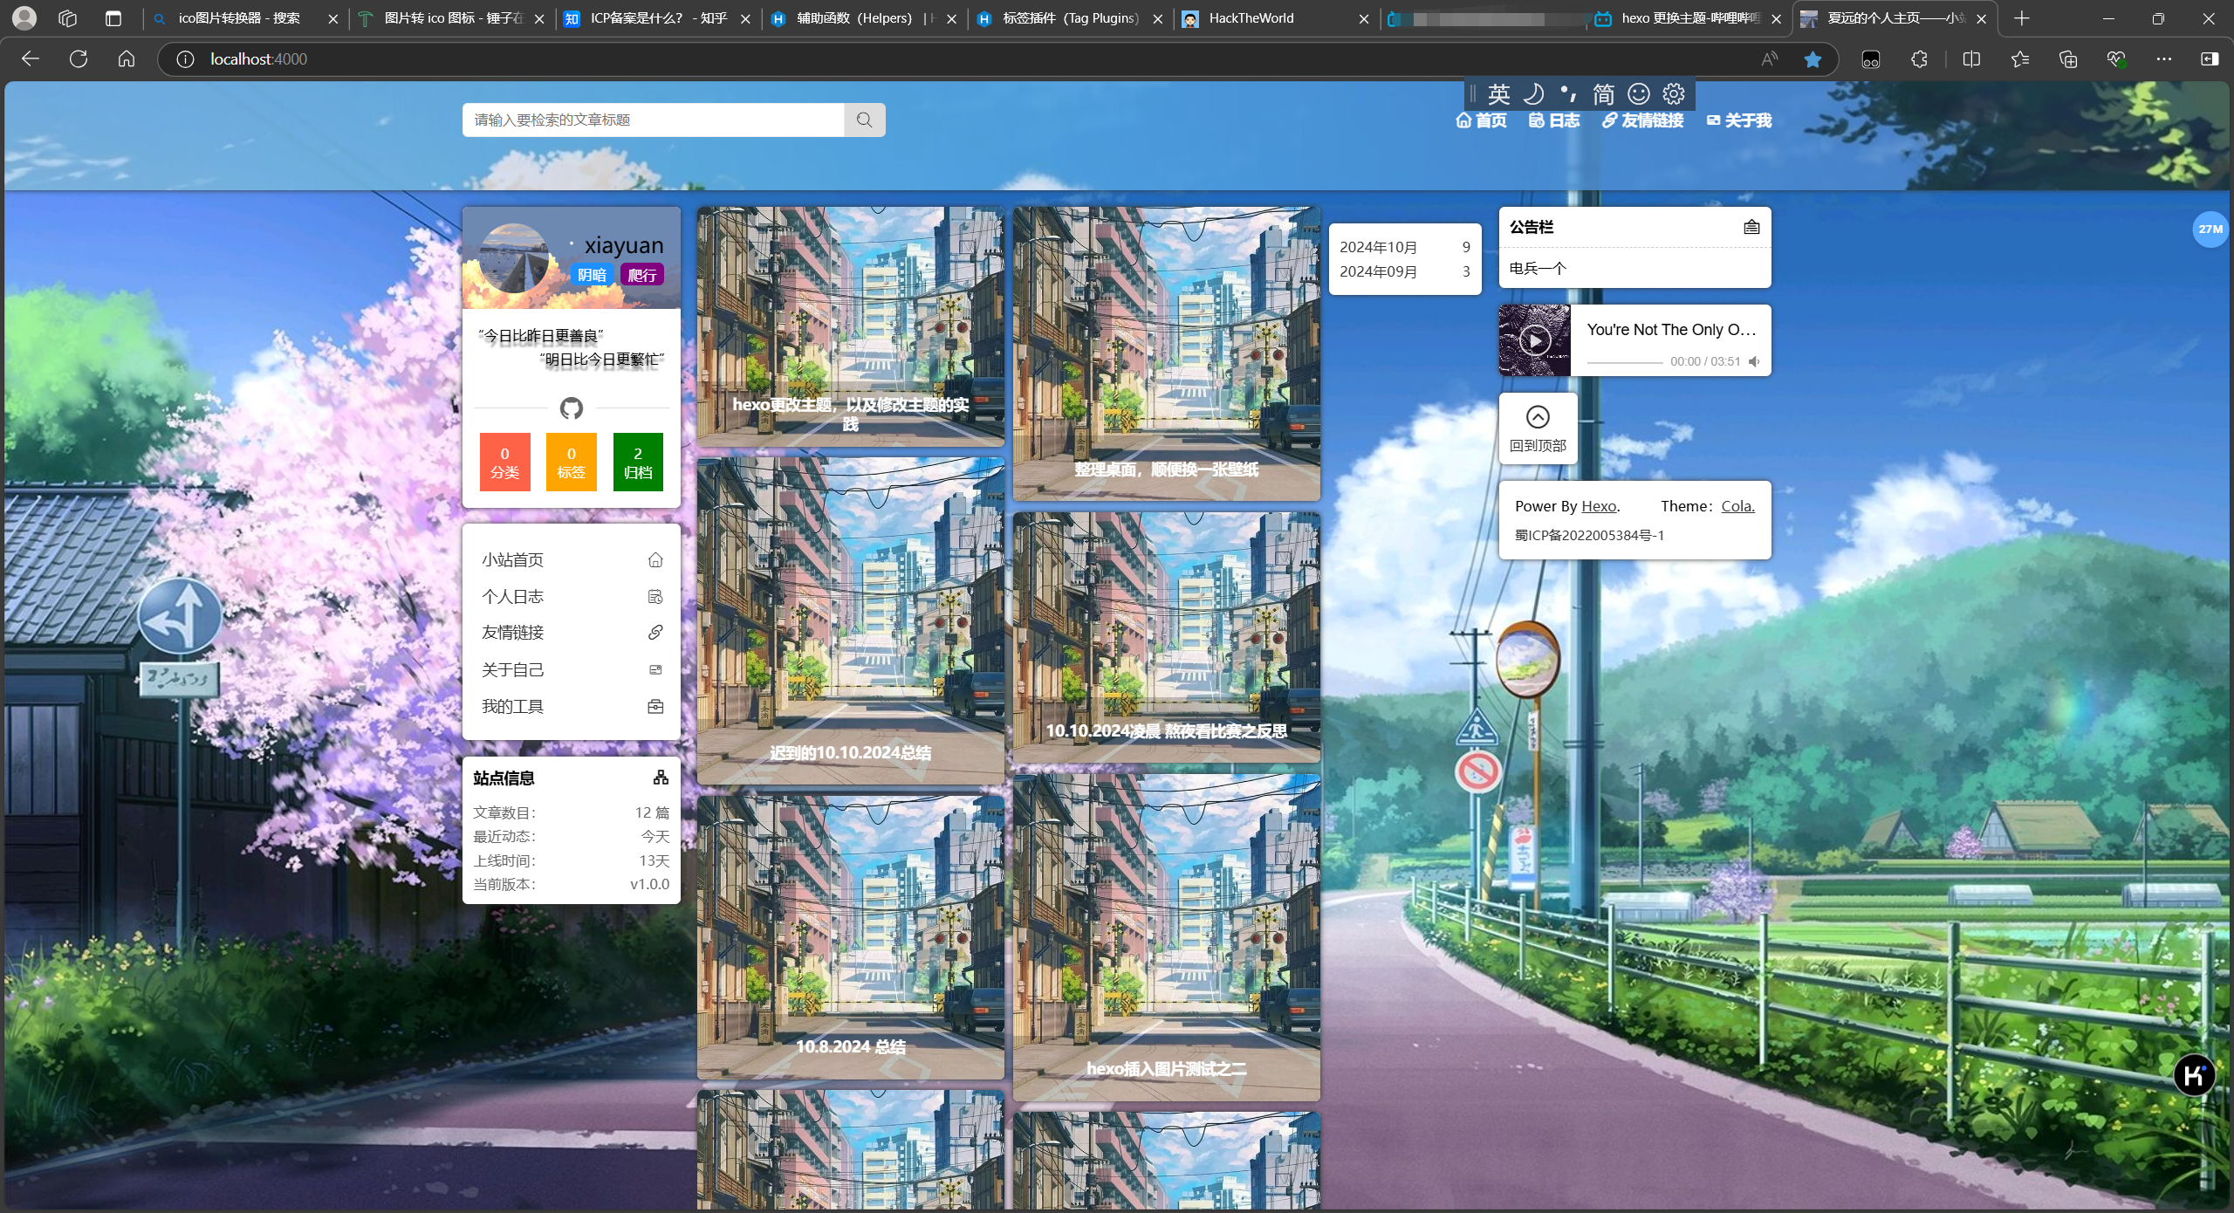
Task: Open browser essentials heart icon
Action: point(2116,58)
